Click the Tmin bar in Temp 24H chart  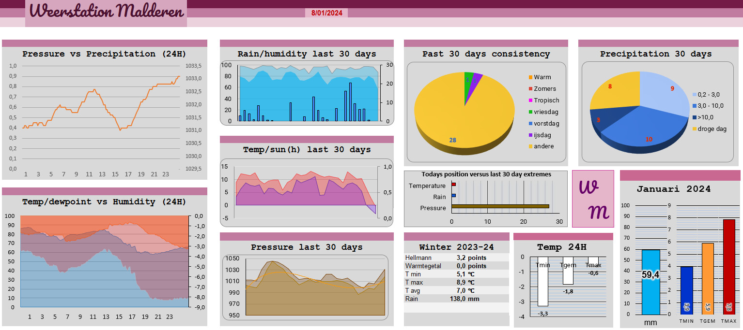pyautogui.click(x=543, y=285)
